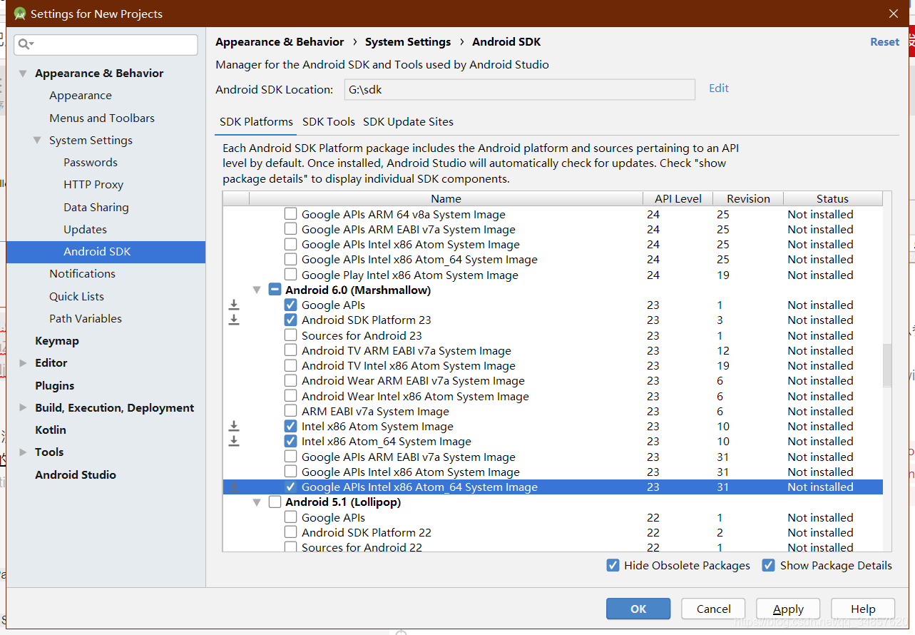Uncheck Intel x86 Atom System Image
The height and width of the screenshot is (635, 915).
pos(290,426)
